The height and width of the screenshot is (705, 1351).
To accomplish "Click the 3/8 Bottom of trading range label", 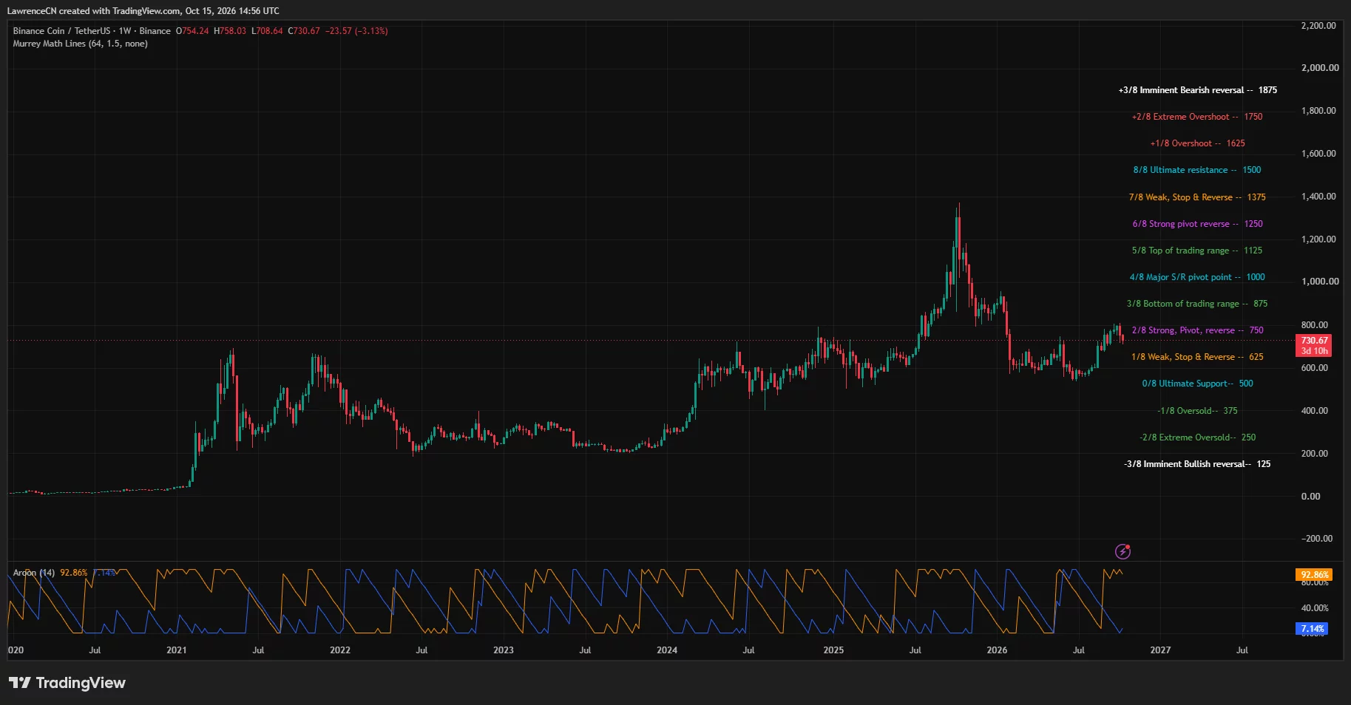I will (x=1197, y=304).
